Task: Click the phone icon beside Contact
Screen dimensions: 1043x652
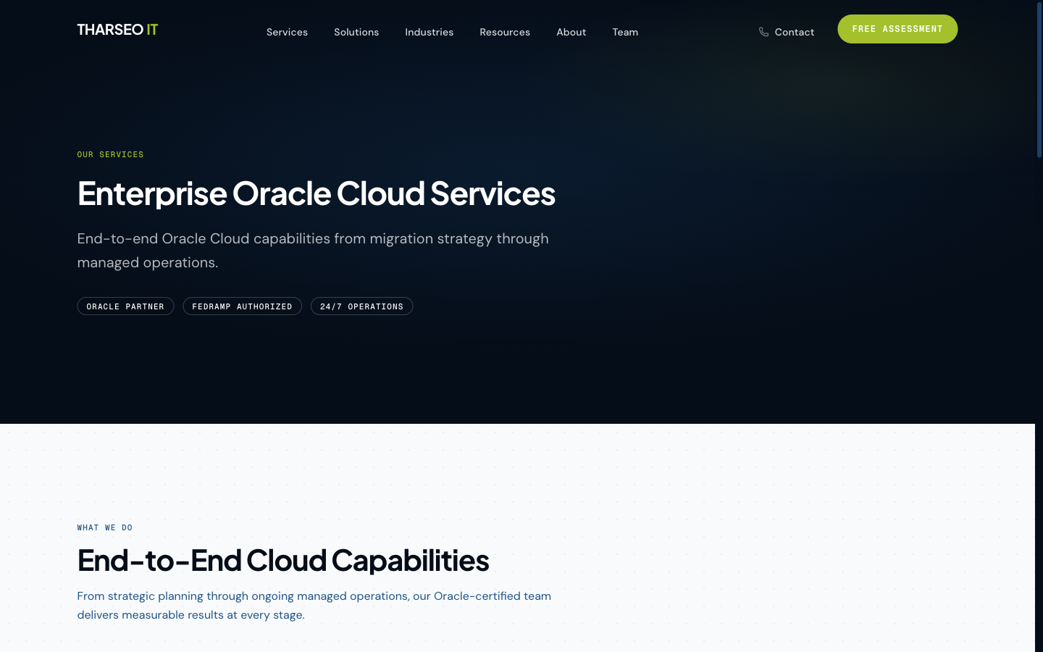Action: [763, 32]
